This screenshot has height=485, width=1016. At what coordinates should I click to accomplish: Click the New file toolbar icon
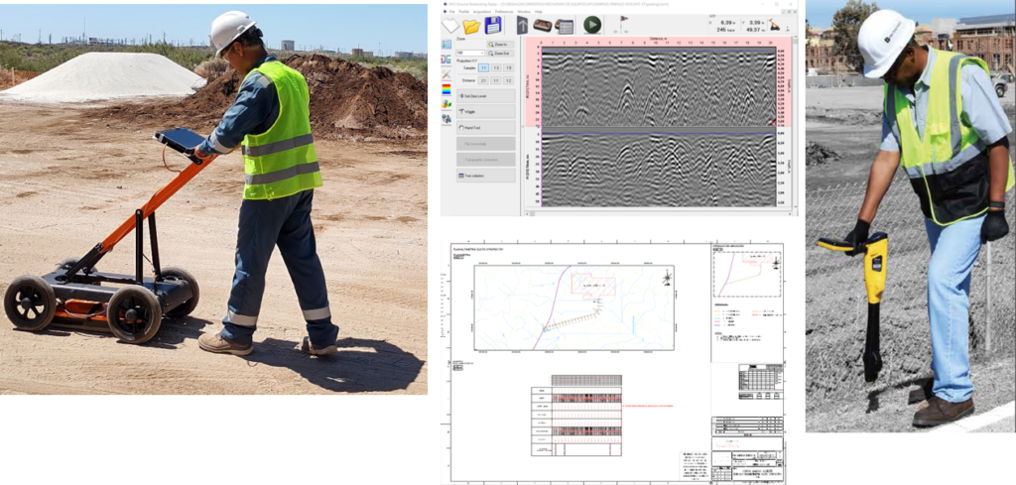449,26
